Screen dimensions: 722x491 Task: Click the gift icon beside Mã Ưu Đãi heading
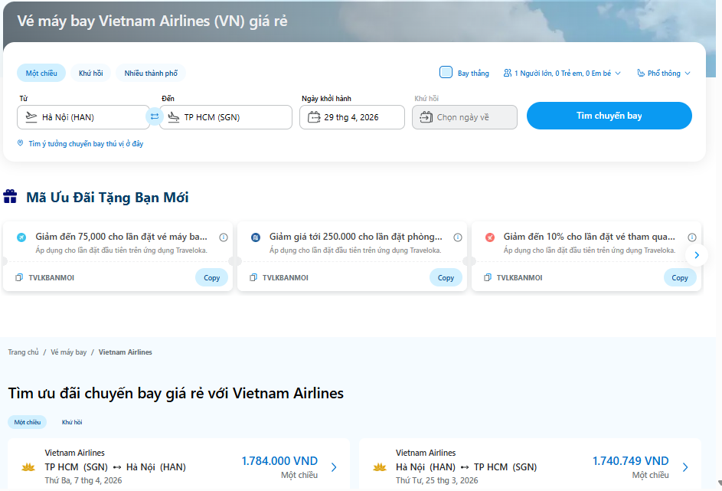(x=11, y=196)
